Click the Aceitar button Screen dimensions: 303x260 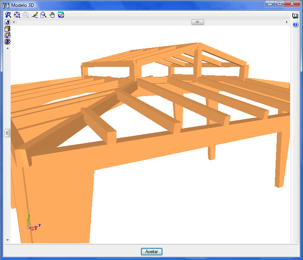tap(151, 252)
